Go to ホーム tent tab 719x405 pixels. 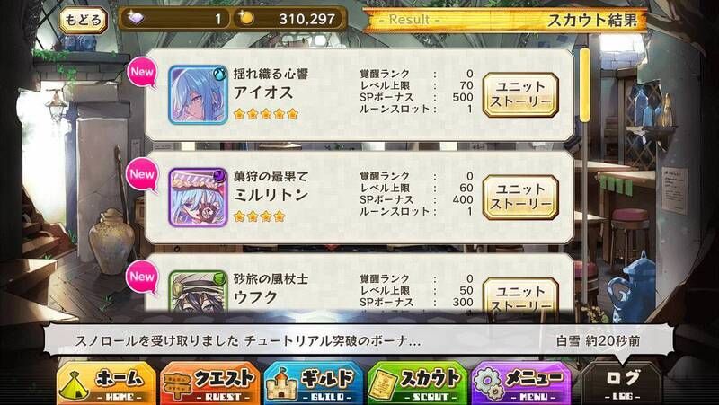point(106,383)
